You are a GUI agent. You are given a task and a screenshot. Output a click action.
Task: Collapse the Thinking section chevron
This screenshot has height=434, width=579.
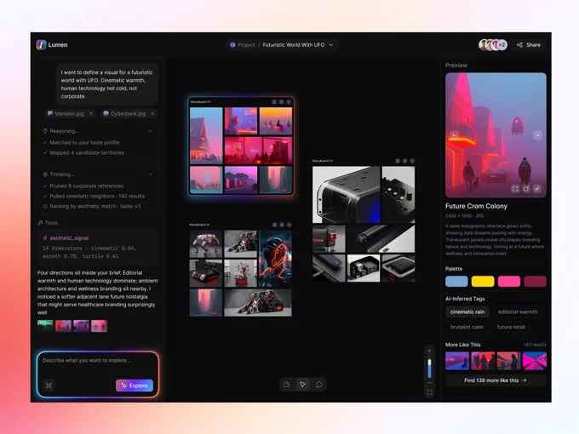pos(151,174)
